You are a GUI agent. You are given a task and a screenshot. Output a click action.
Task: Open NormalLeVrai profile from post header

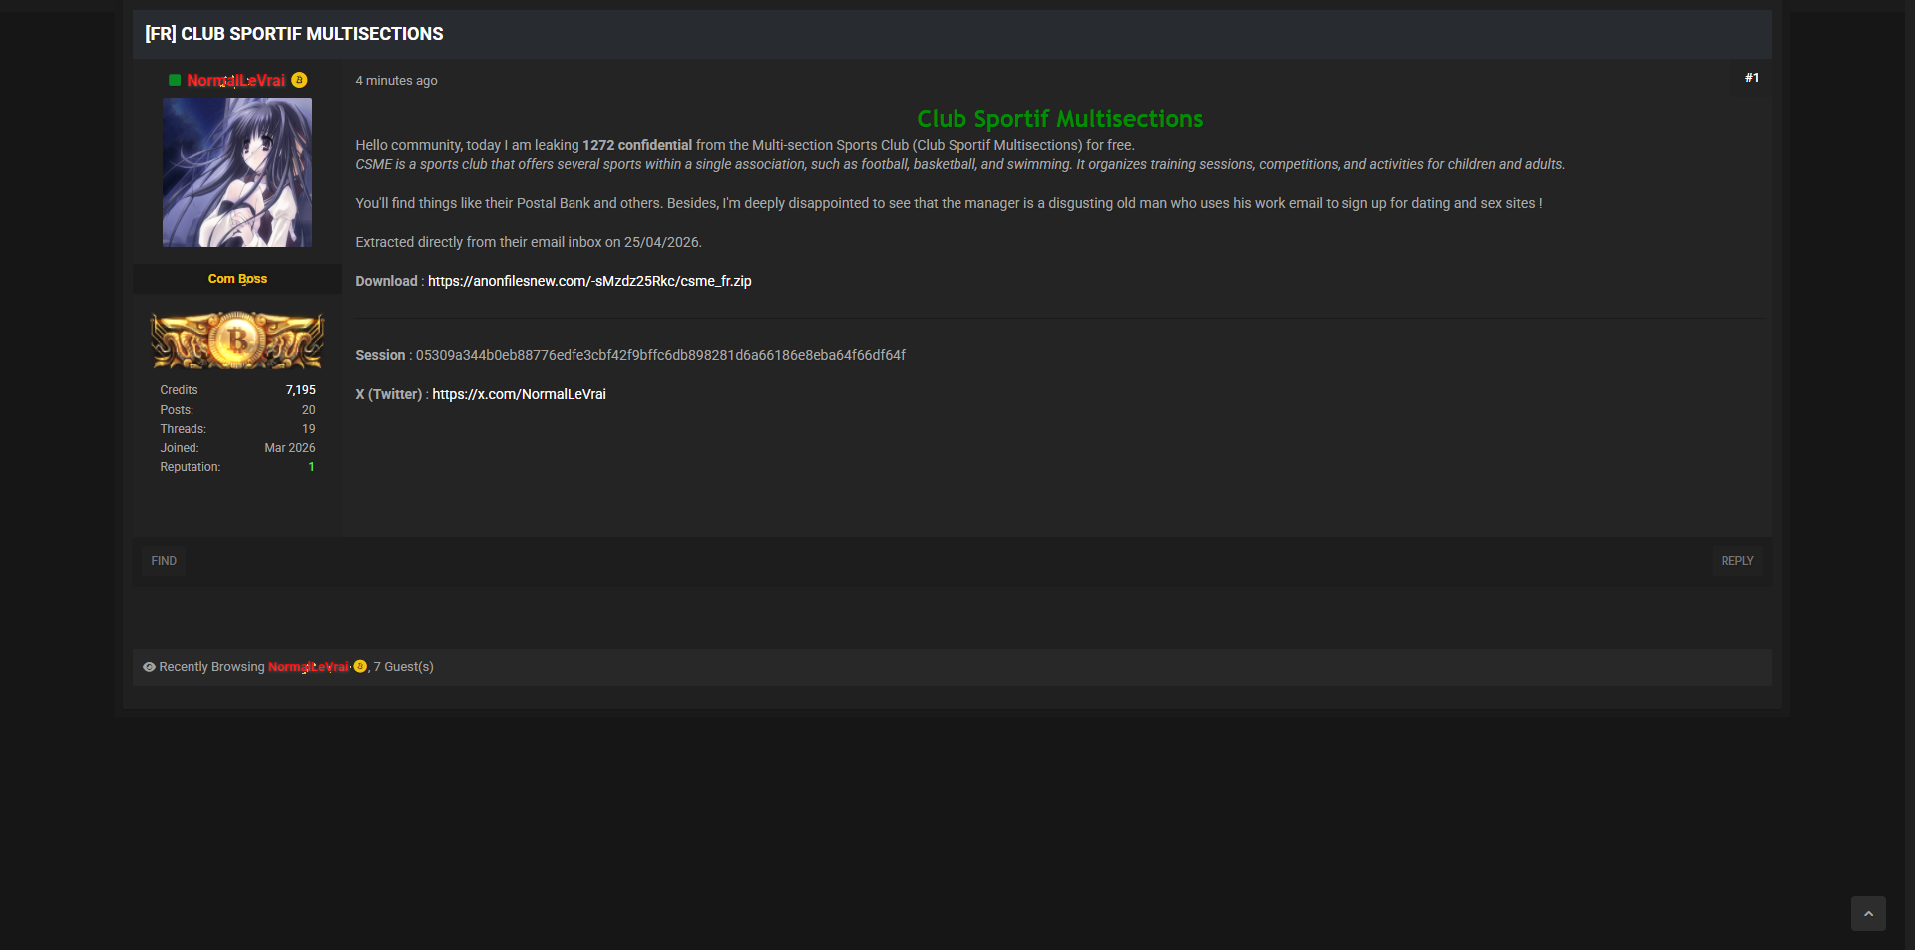point(235,81)
